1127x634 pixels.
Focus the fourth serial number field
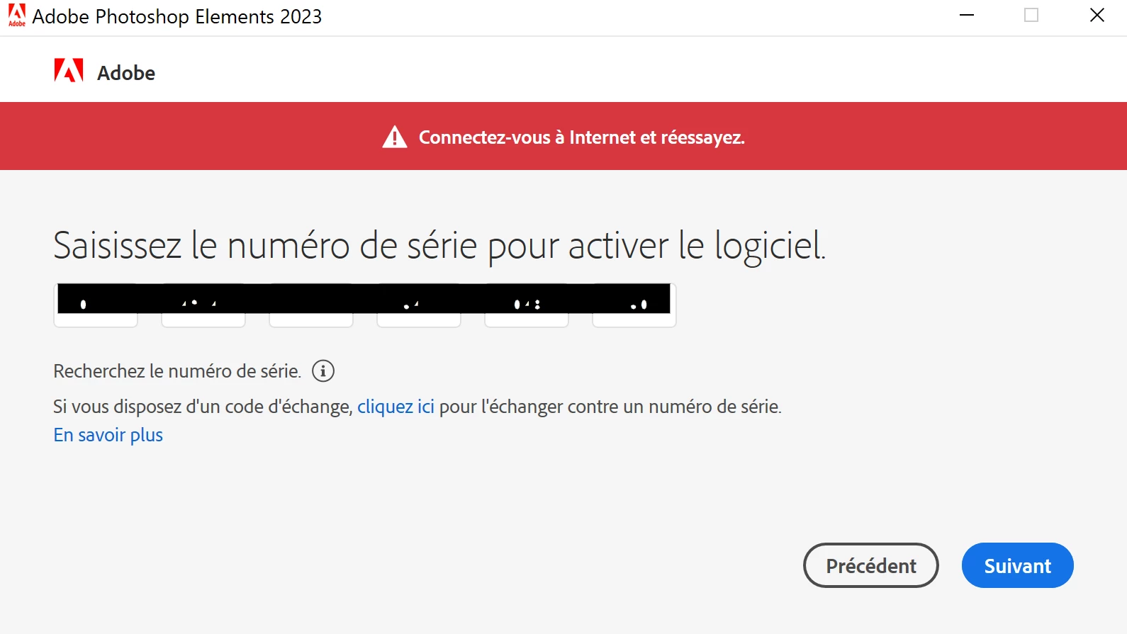tap(419, 305)
